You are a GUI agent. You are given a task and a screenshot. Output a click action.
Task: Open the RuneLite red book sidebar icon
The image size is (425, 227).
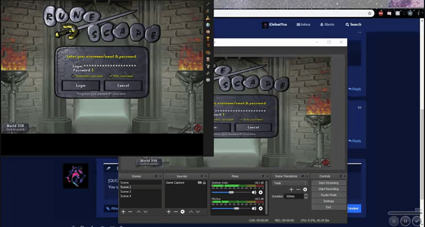(x=208, y=59)
